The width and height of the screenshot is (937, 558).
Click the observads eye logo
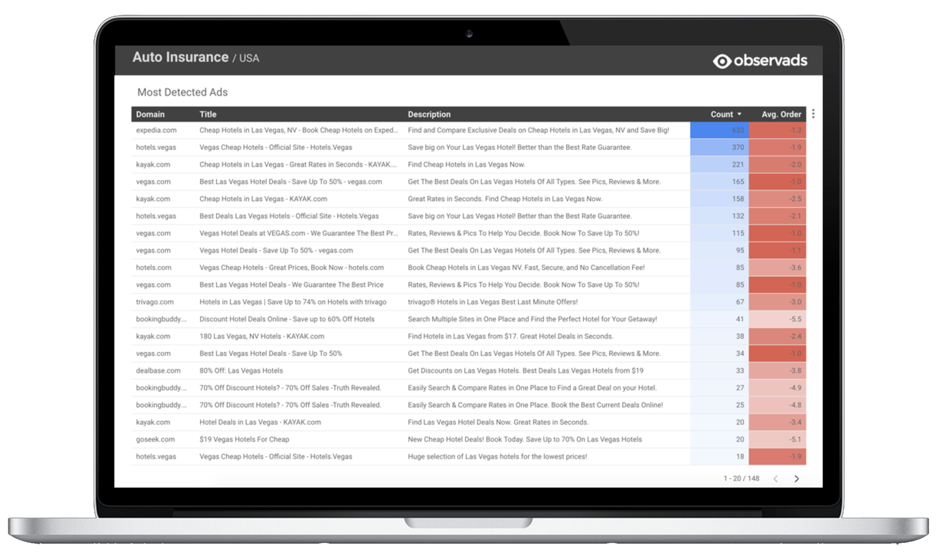click(722, 61)
